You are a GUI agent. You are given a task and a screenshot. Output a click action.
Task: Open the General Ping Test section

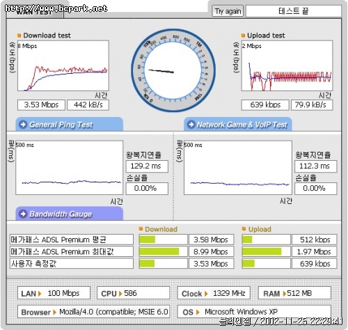coord(69,125)
